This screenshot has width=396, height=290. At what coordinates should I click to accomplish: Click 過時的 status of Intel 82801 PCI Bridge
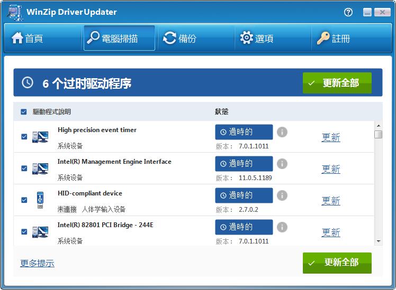(x=244, y=227)
